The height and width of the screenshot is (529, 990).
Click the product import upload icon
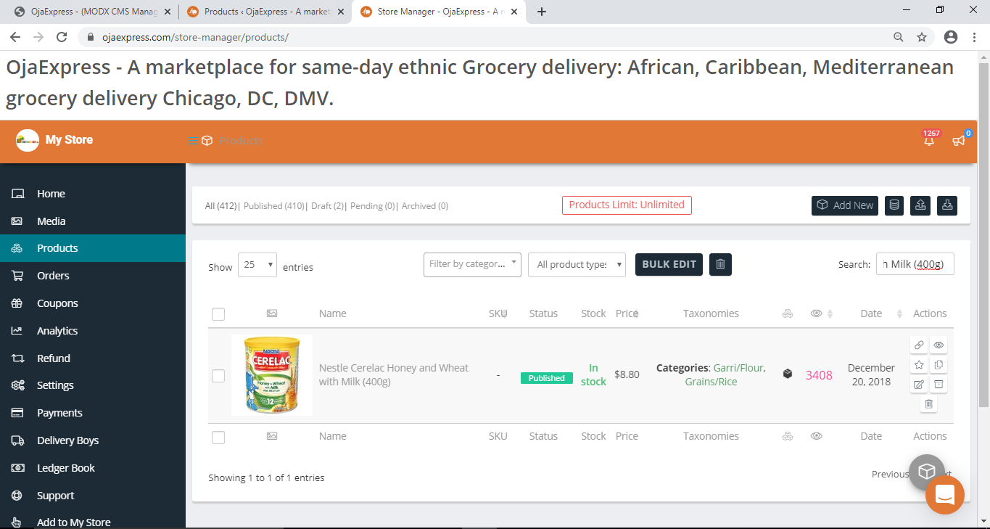point(920,205)
